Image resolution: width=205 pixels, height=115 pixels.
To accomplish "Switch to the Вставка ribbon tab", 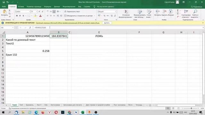I will click(x=21, y=6).
